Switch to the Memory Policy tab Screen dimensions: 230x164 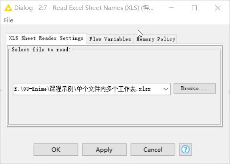coord(155,39)
